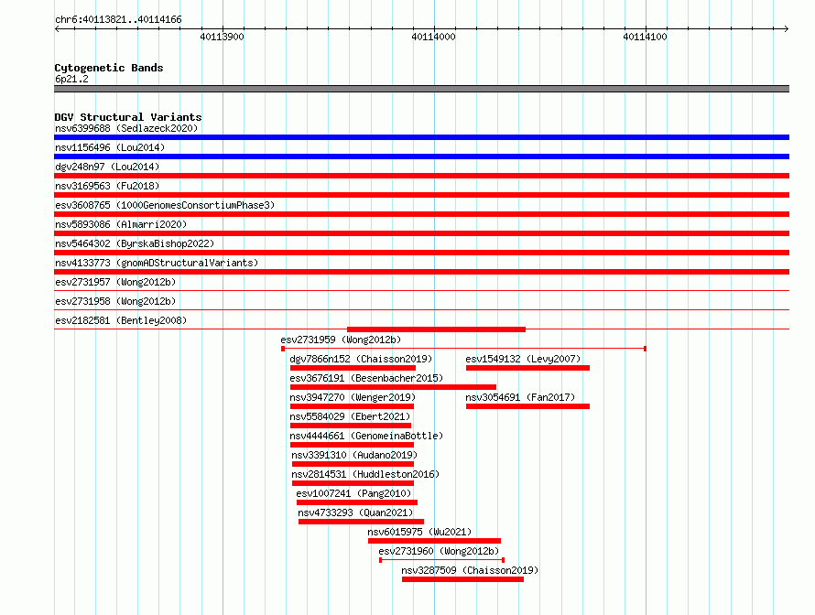Screen dimensions: 815x615
Task: Click the nsv4733293 (Quan2021) label
Action: coord(355,512)
